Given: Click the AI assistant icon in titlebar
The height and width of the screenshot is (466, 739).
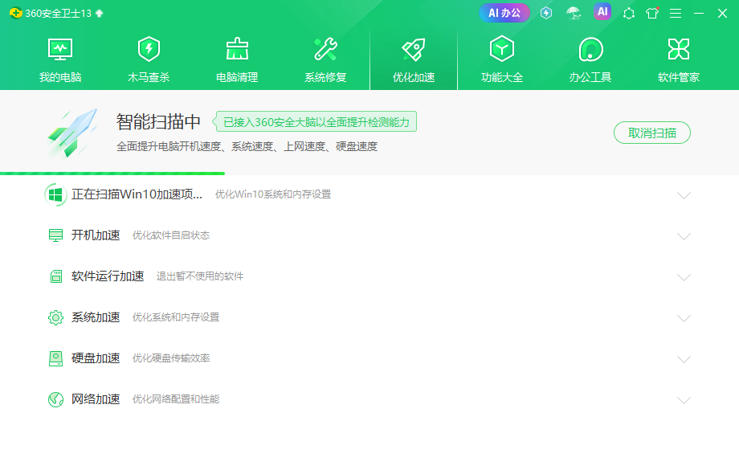Looking at the screenshot, I should click(602, 12).
